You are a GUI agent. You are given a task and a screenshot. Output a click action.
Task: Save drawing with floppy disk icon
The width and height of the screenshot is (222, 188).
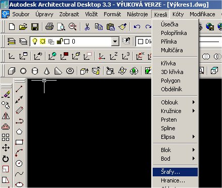[35, 27]
